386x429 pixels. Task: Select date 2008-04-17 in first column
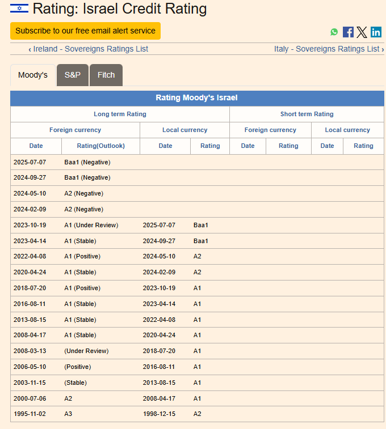click(30, 335)
